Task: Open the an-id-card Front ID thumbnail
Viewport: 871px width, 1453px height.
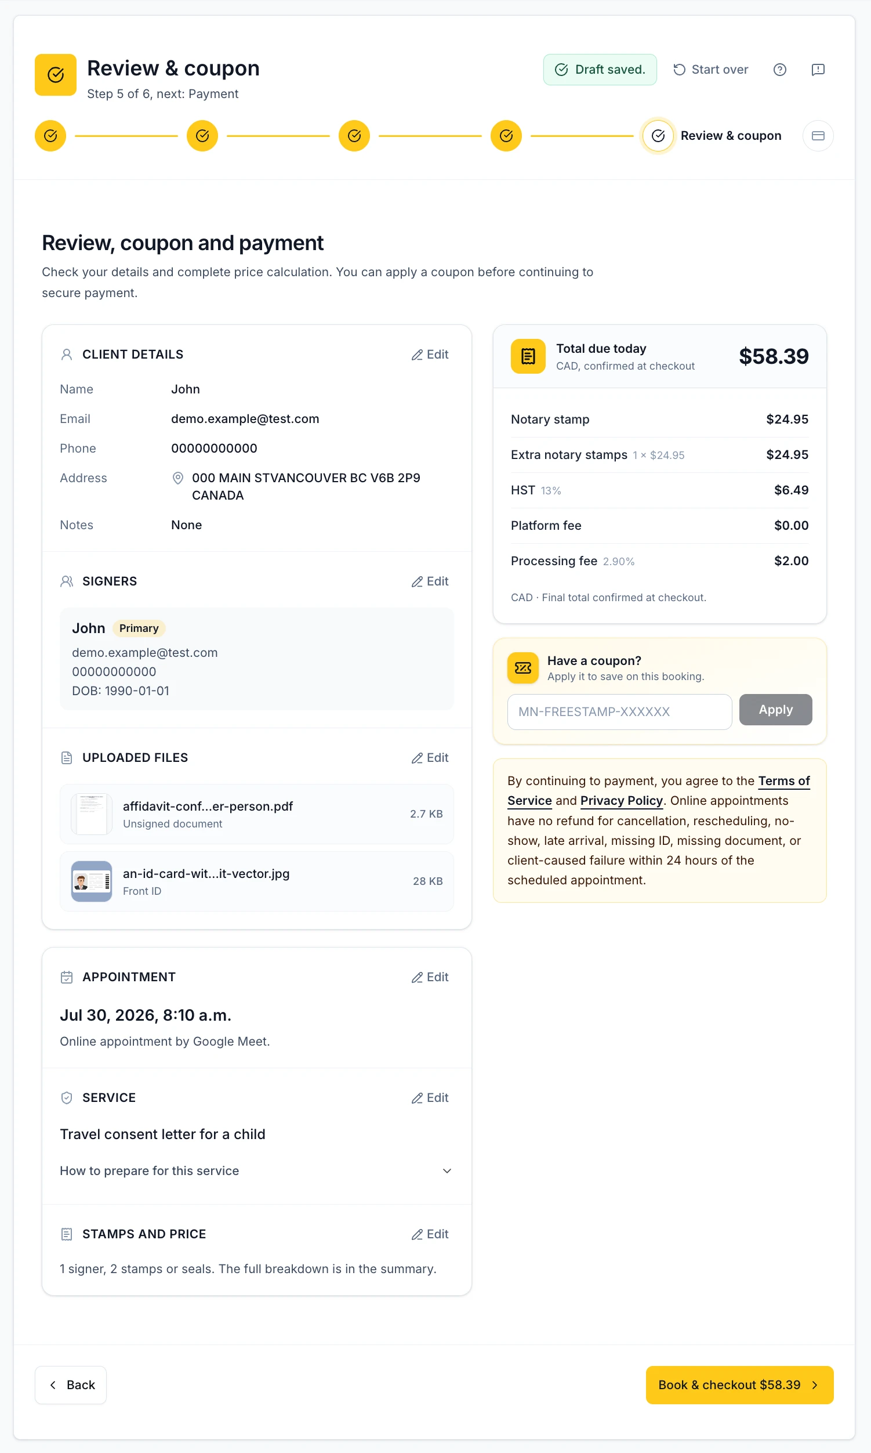Action: click(x=92, y=881)
